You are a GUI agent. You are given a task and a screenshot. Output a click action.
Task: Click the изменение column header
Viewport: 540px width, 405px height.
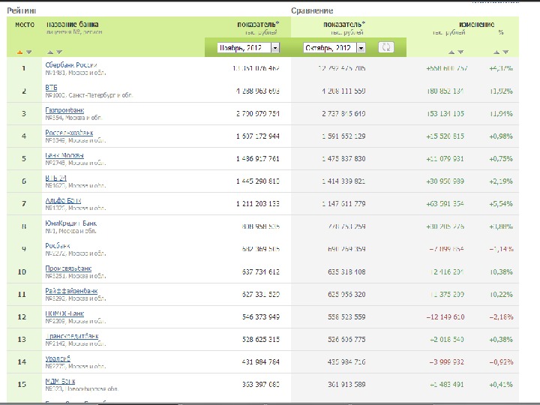[477, 25]
